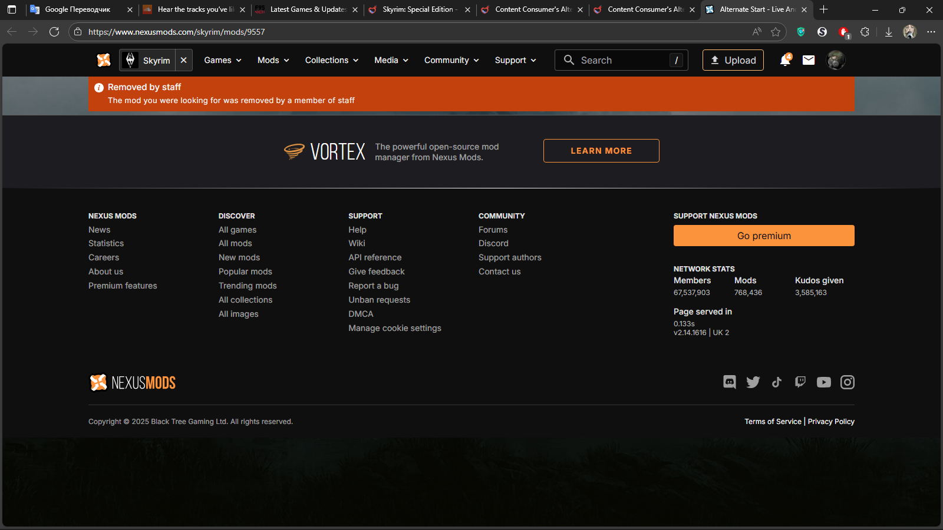Open the browser tab actions menu

[12, 9]
